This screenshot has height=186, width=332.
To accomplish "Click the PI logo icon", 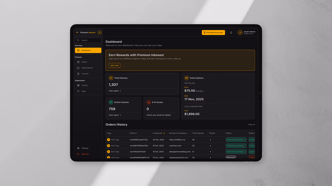I will (77, 33).
